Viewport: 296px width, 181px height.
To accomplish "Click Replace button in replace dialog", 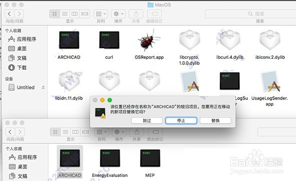I will (215, 121).
